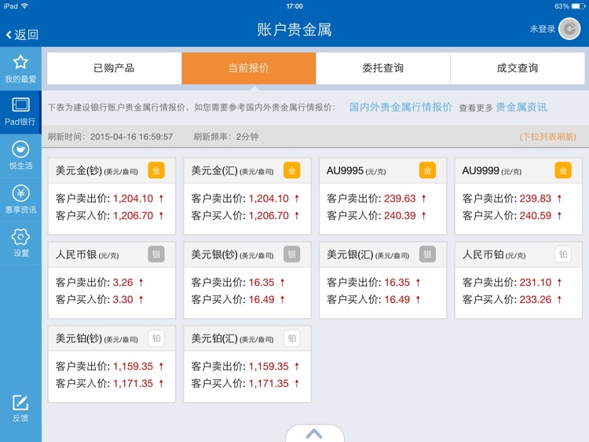Tap the status bar clock 17:00
This screenshot has width=589, height=442.
point(294,6)
